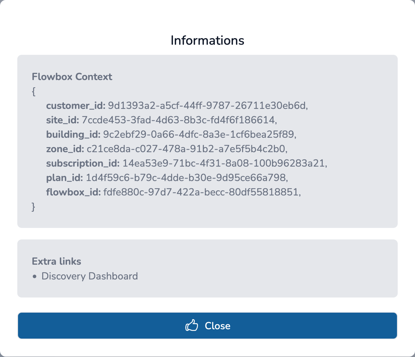
Task: Open the Discovery Dashboard link
Action: [90, 277]
